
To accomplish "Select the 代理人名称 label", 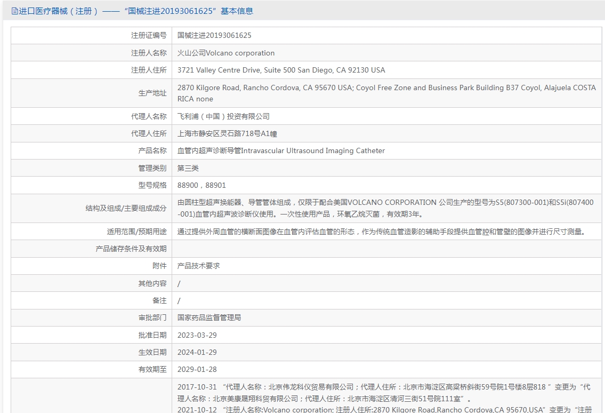I will point(149,116).
